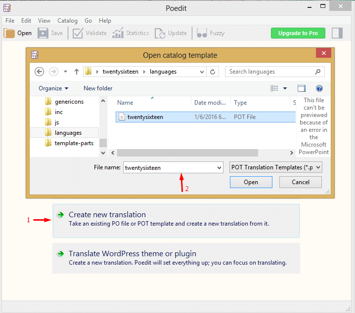
Task: Open the Go menu
Action: [x=88, y=21]
